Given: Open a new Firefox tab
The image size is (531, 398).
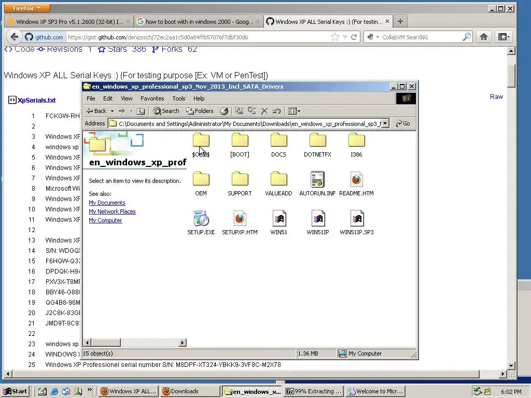Looking at the screenshot, I should [400, 22].
